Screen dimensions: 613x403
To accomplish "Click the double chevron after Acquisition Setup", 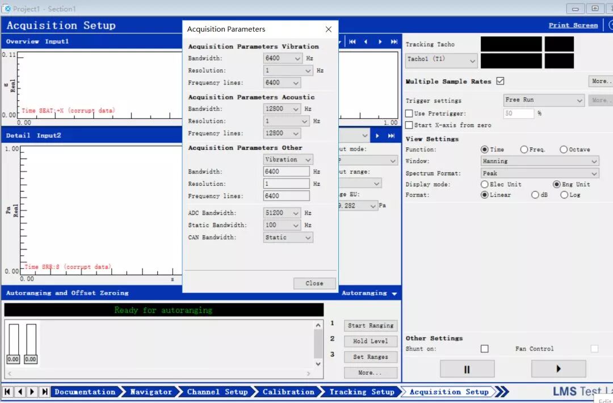I will (x=502, y=392).
